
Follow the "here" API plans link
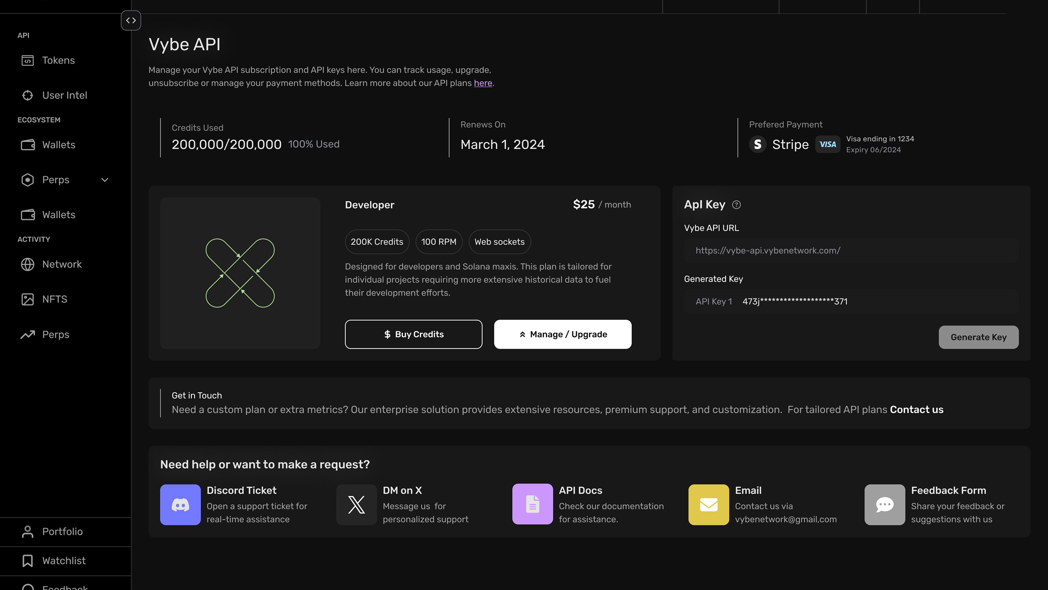[x=483, y=83]
